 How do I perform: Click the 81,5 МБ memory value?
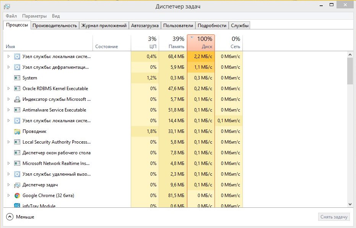pos(176,196)
